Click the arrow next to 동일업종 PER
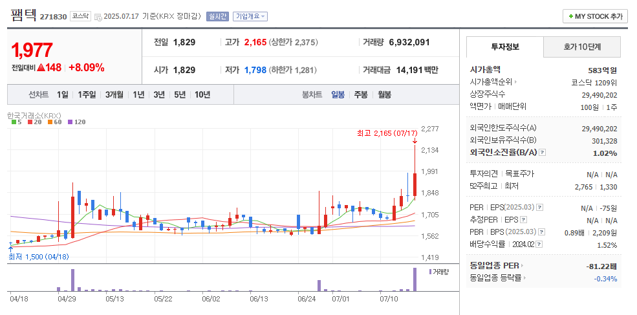Viewport: 637px width, 315px height. (522, 266)
